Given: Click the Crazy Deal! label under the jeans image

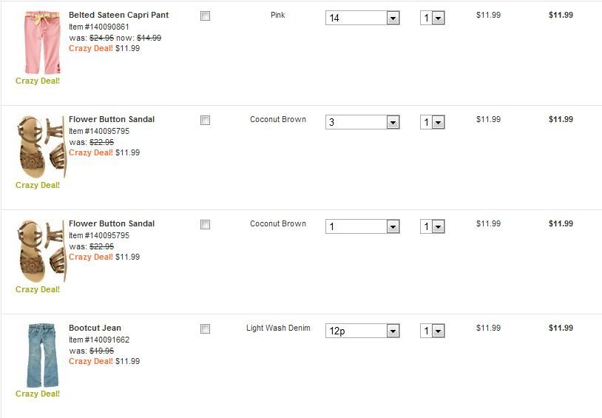Looking at the screenshot, I should [38, 394].
